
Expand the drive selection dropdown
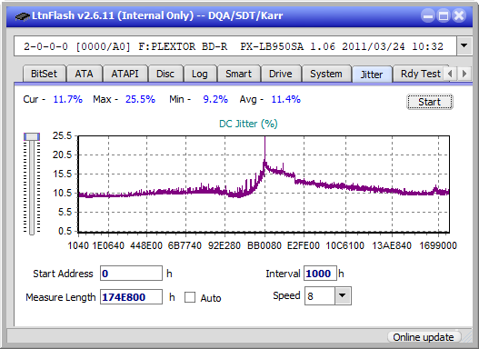click(464, 46)
